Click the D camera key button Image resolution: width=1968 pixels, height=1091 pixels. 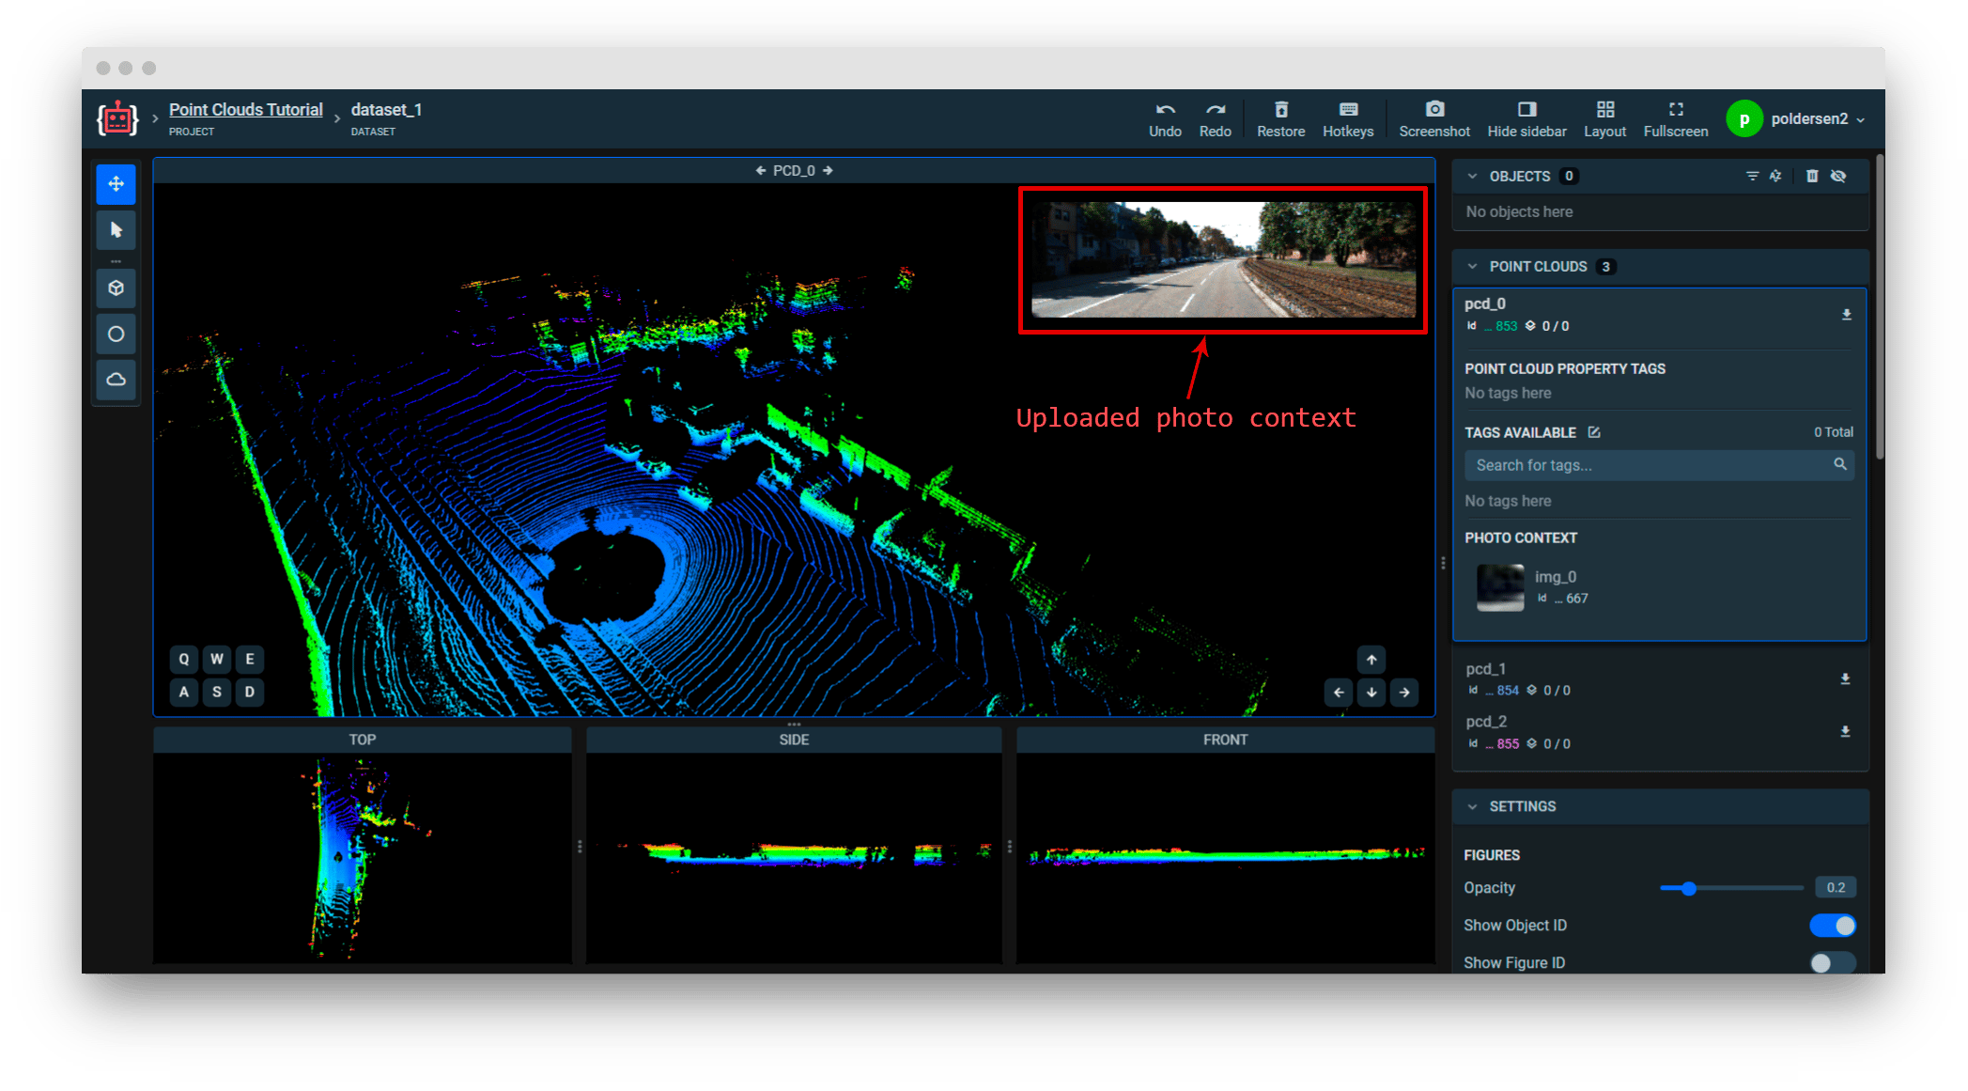coord(250,693)
